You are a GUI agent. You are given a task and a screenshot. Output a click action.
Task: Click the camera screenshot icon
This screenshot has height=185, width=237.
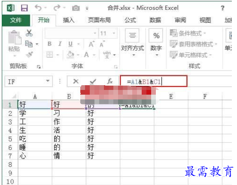[x=76, y=8]
